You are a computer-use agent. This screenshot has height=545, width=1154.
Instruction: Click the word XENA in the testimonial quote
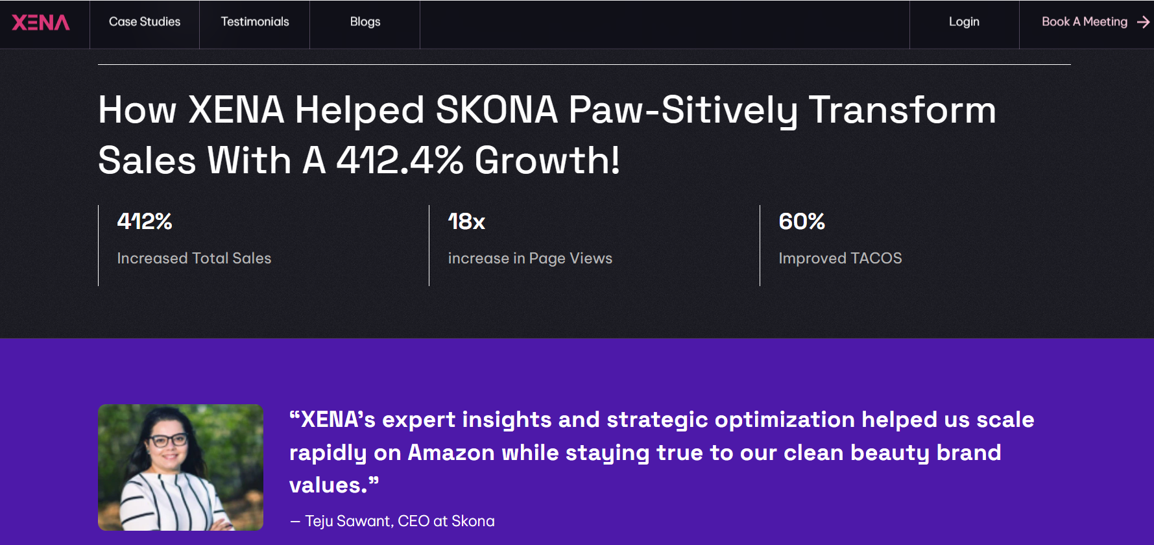point(327,420)
